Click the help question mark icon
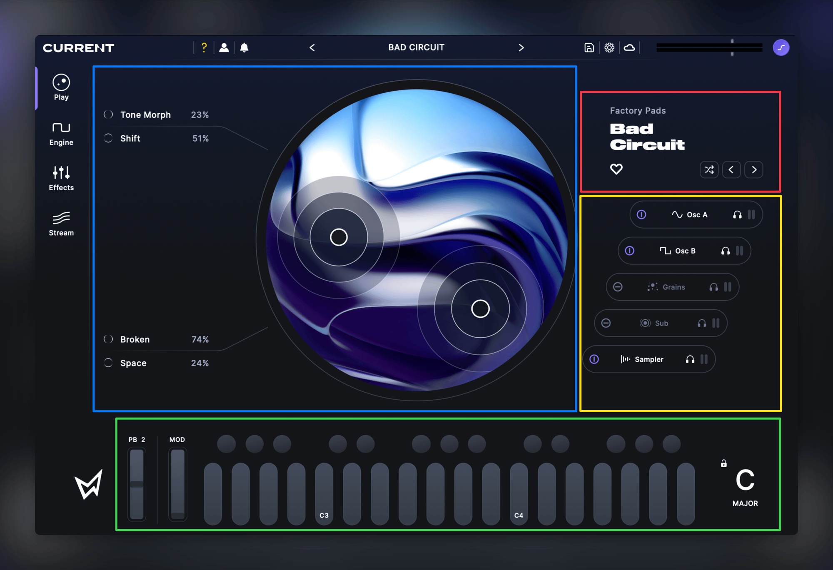This screenshot has height=570, width=833. click(204, 47)
